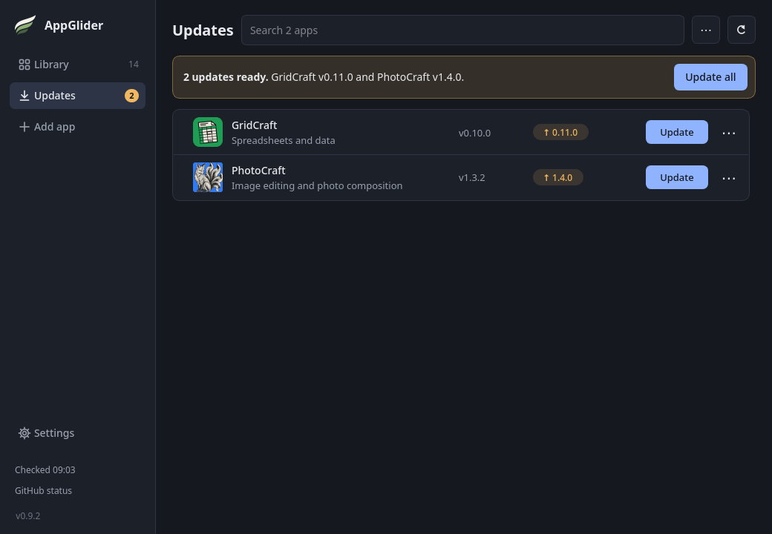Click the v0.9.2 app version label
The width and height of the screenshot is (772, 534).
[x=27, y=515]
